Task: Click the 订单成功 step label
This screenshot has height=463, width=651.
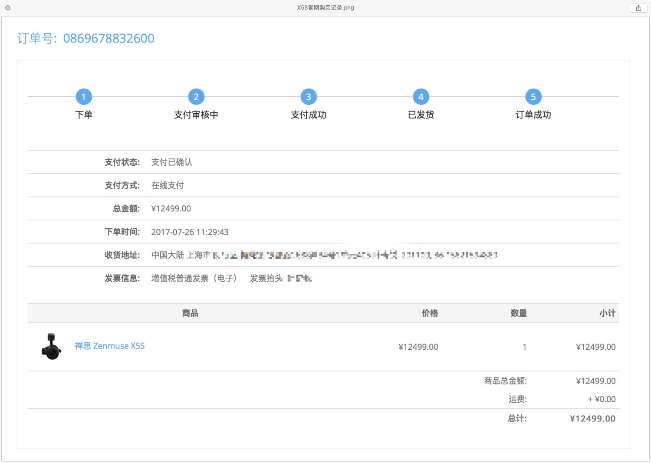Action: [x=533, y=115]
